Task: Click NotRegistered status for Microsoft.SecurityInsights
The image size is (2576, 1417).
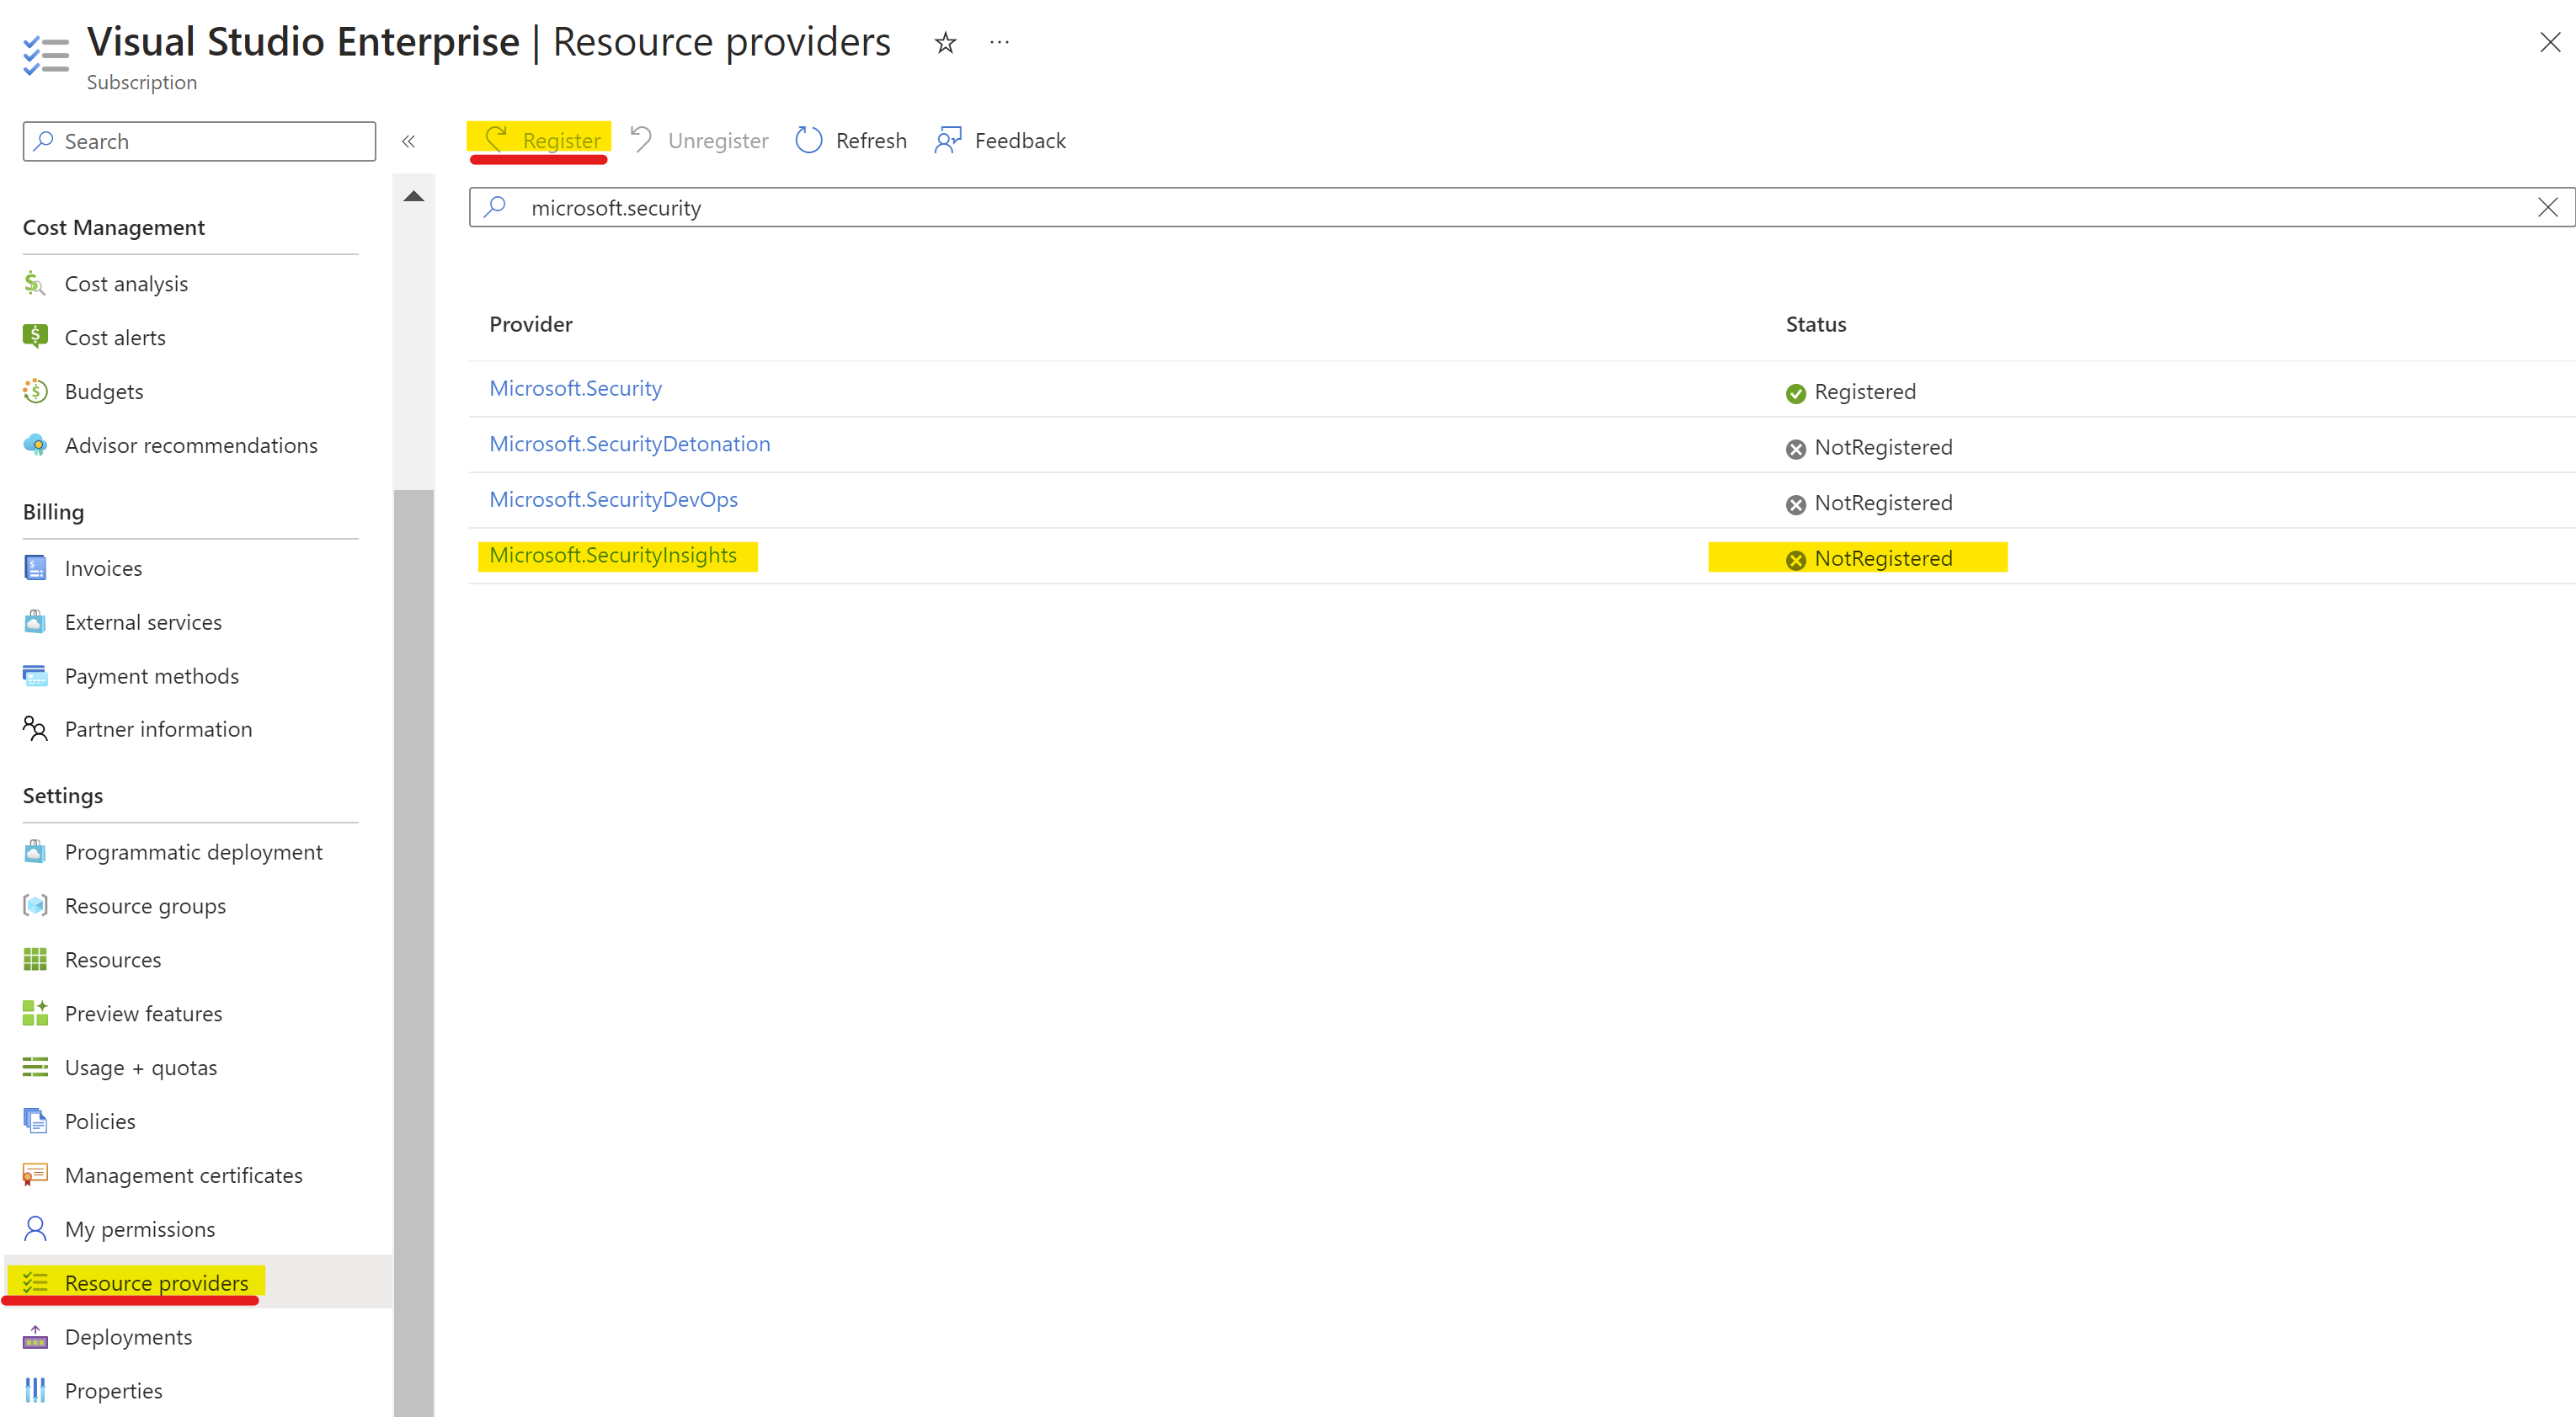Action: (x=1869, y=558)
